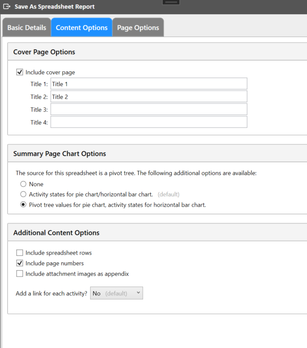
Task: Click the Save As export icon in title bar
Action: tap(7, 7)
